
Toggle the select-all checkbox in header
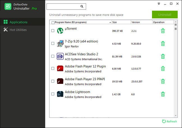tap(53, 23)
